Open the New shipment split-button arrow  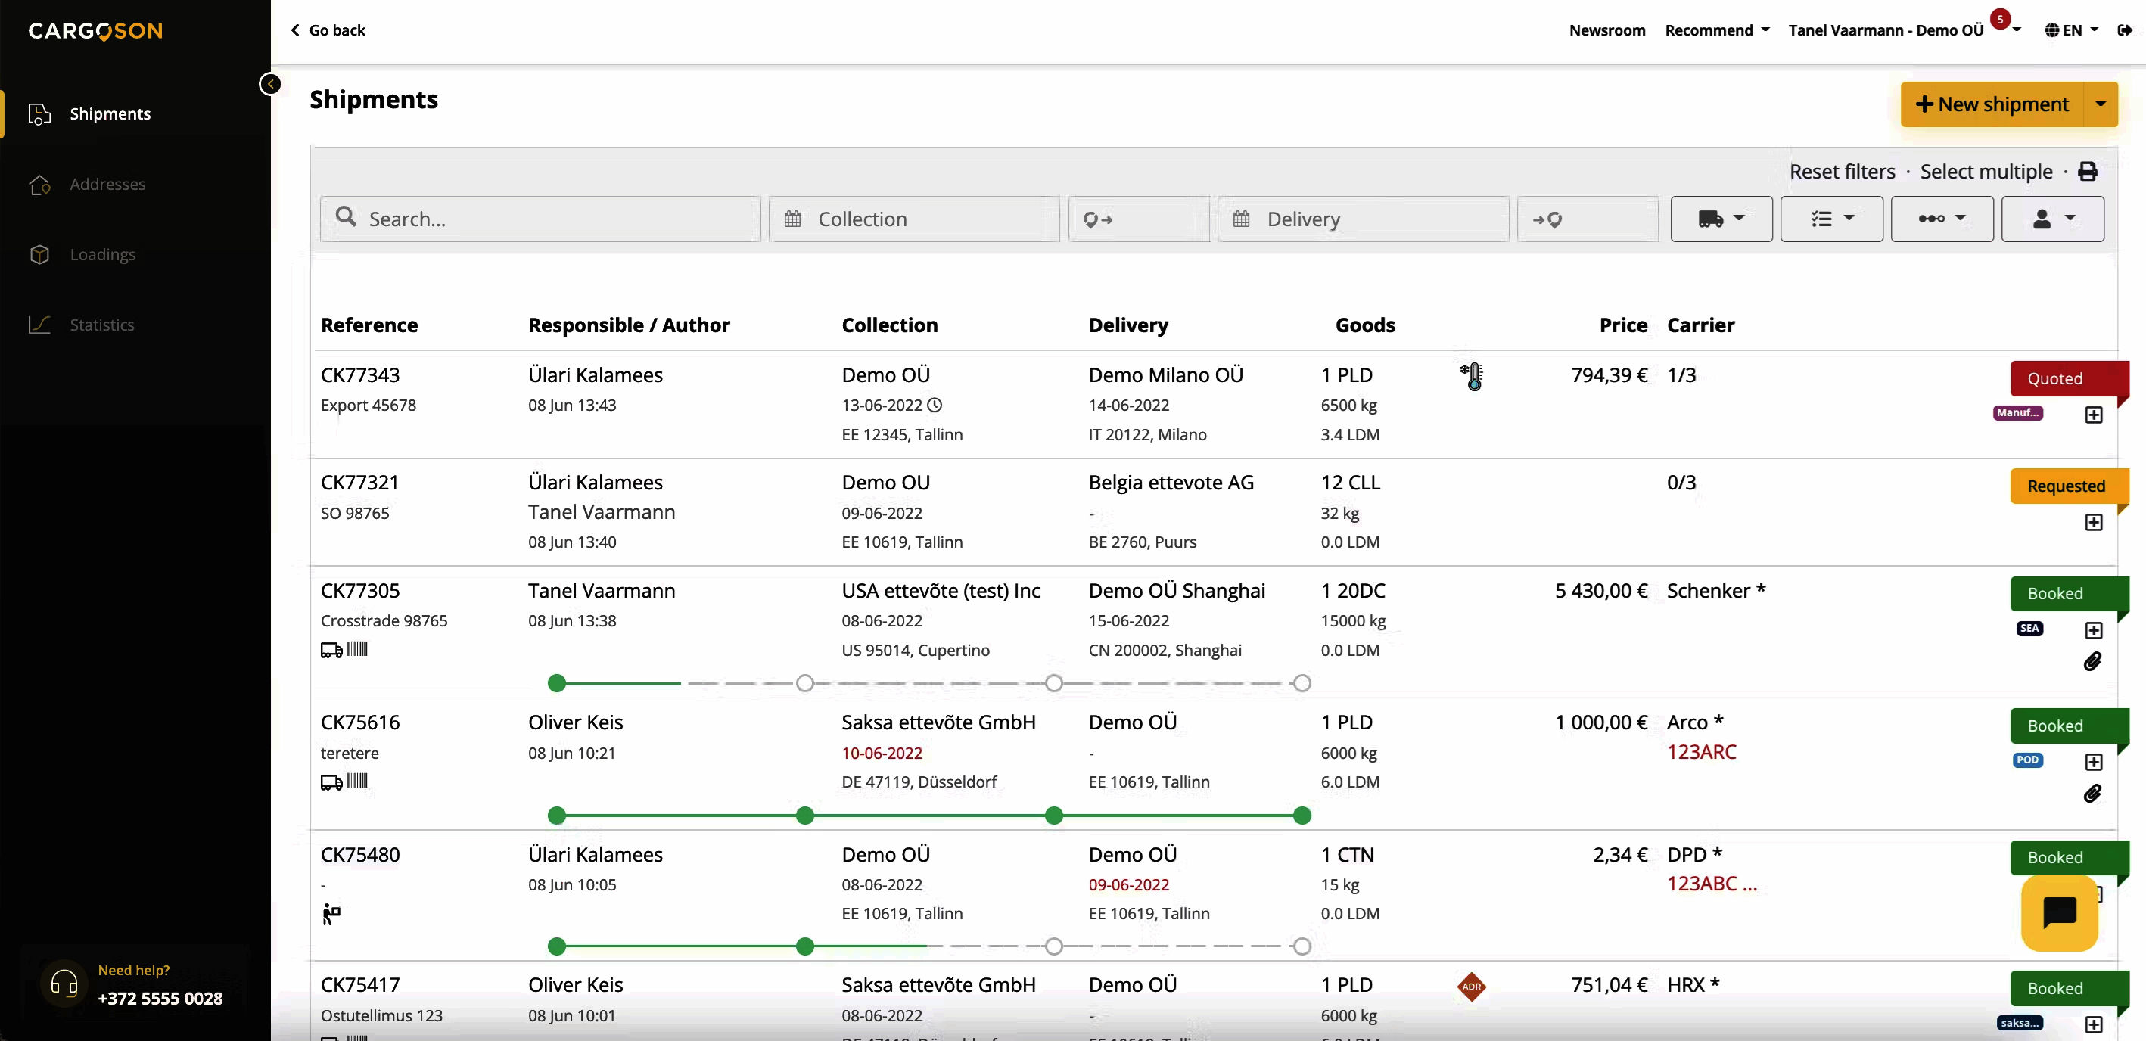(2100, 104)
